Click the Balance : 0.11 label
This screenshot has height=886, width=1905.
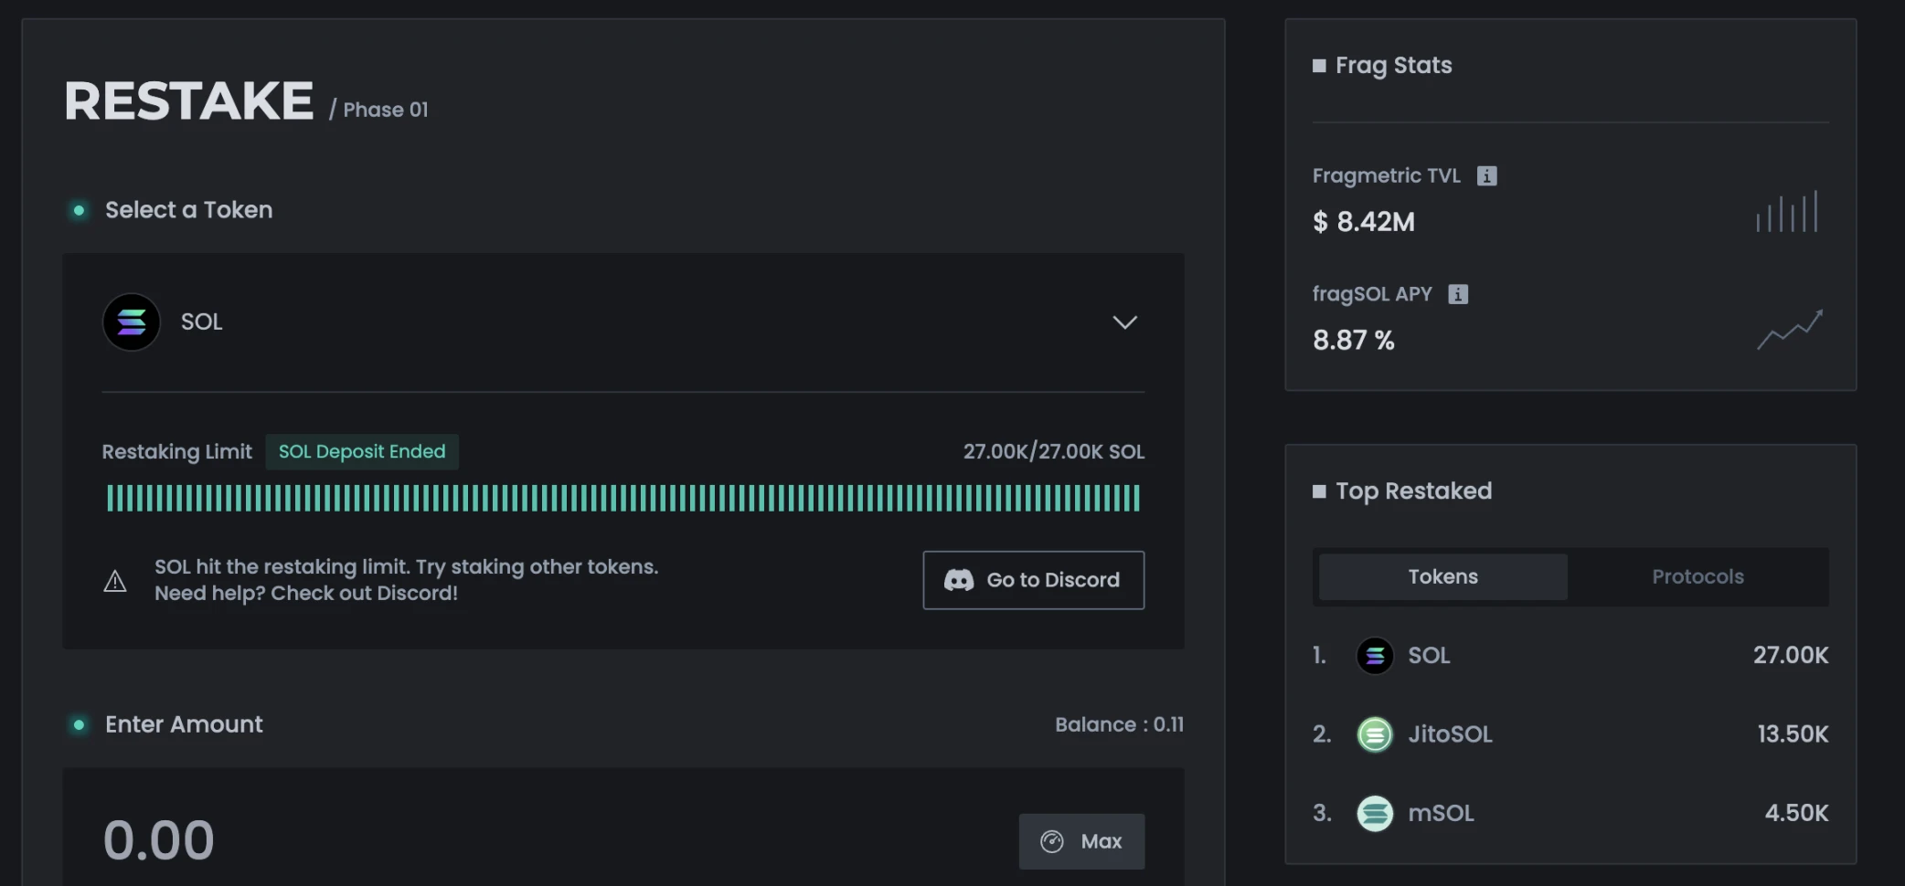pos(1119,725)
